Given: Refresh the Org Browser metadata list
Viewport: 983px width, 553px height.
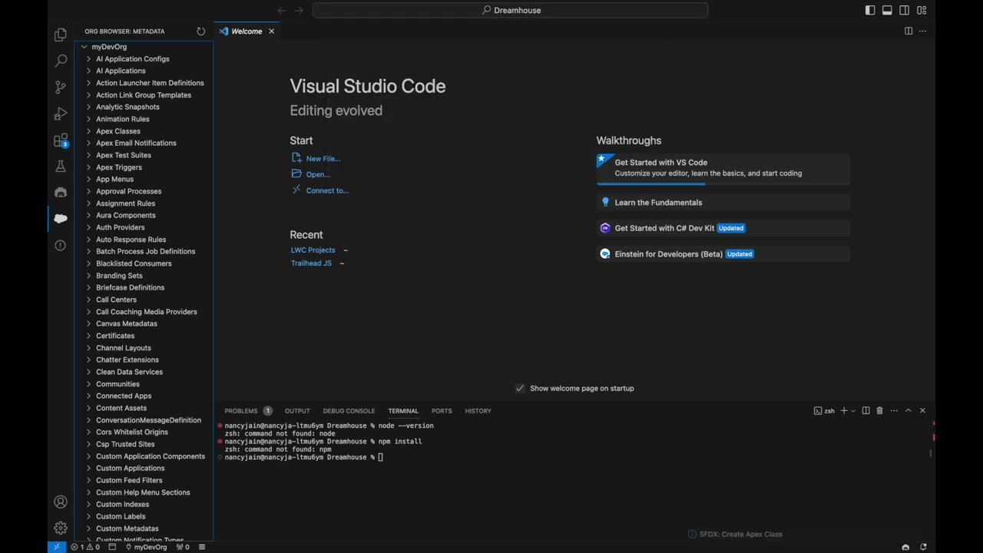Looking at the screenshot, I should 201,31.
